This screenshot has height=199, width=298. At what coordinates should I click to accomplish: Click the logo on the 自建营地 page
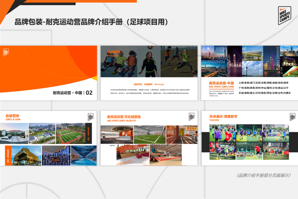(91, 117)
